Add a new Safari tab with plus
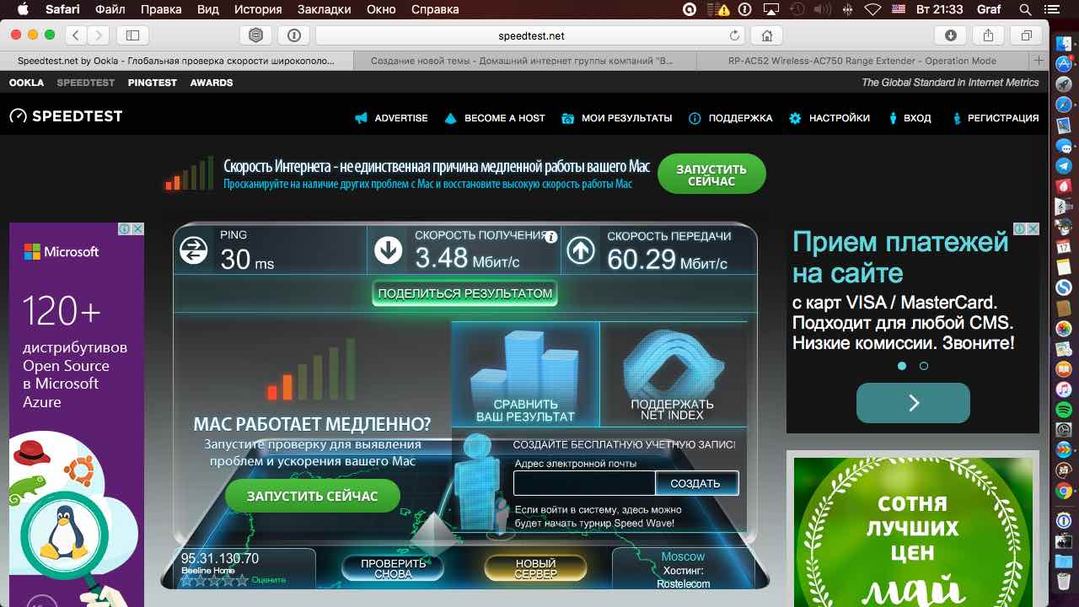This screenshot has height=607, width=1079. pyautogui.click(x=1039, y=61)
